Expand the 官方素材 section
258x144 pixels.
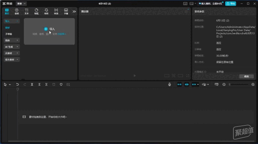pos(11,60)
